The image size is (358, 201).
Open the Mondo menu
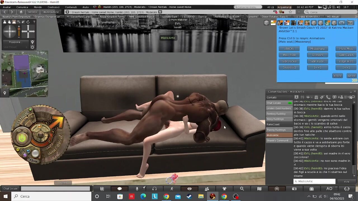coord(37,7)
